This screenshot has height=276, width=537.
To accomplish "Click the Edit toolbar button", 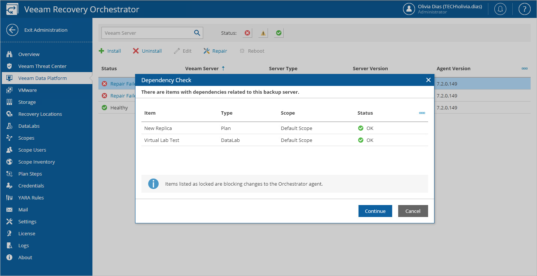I will 183,51.
